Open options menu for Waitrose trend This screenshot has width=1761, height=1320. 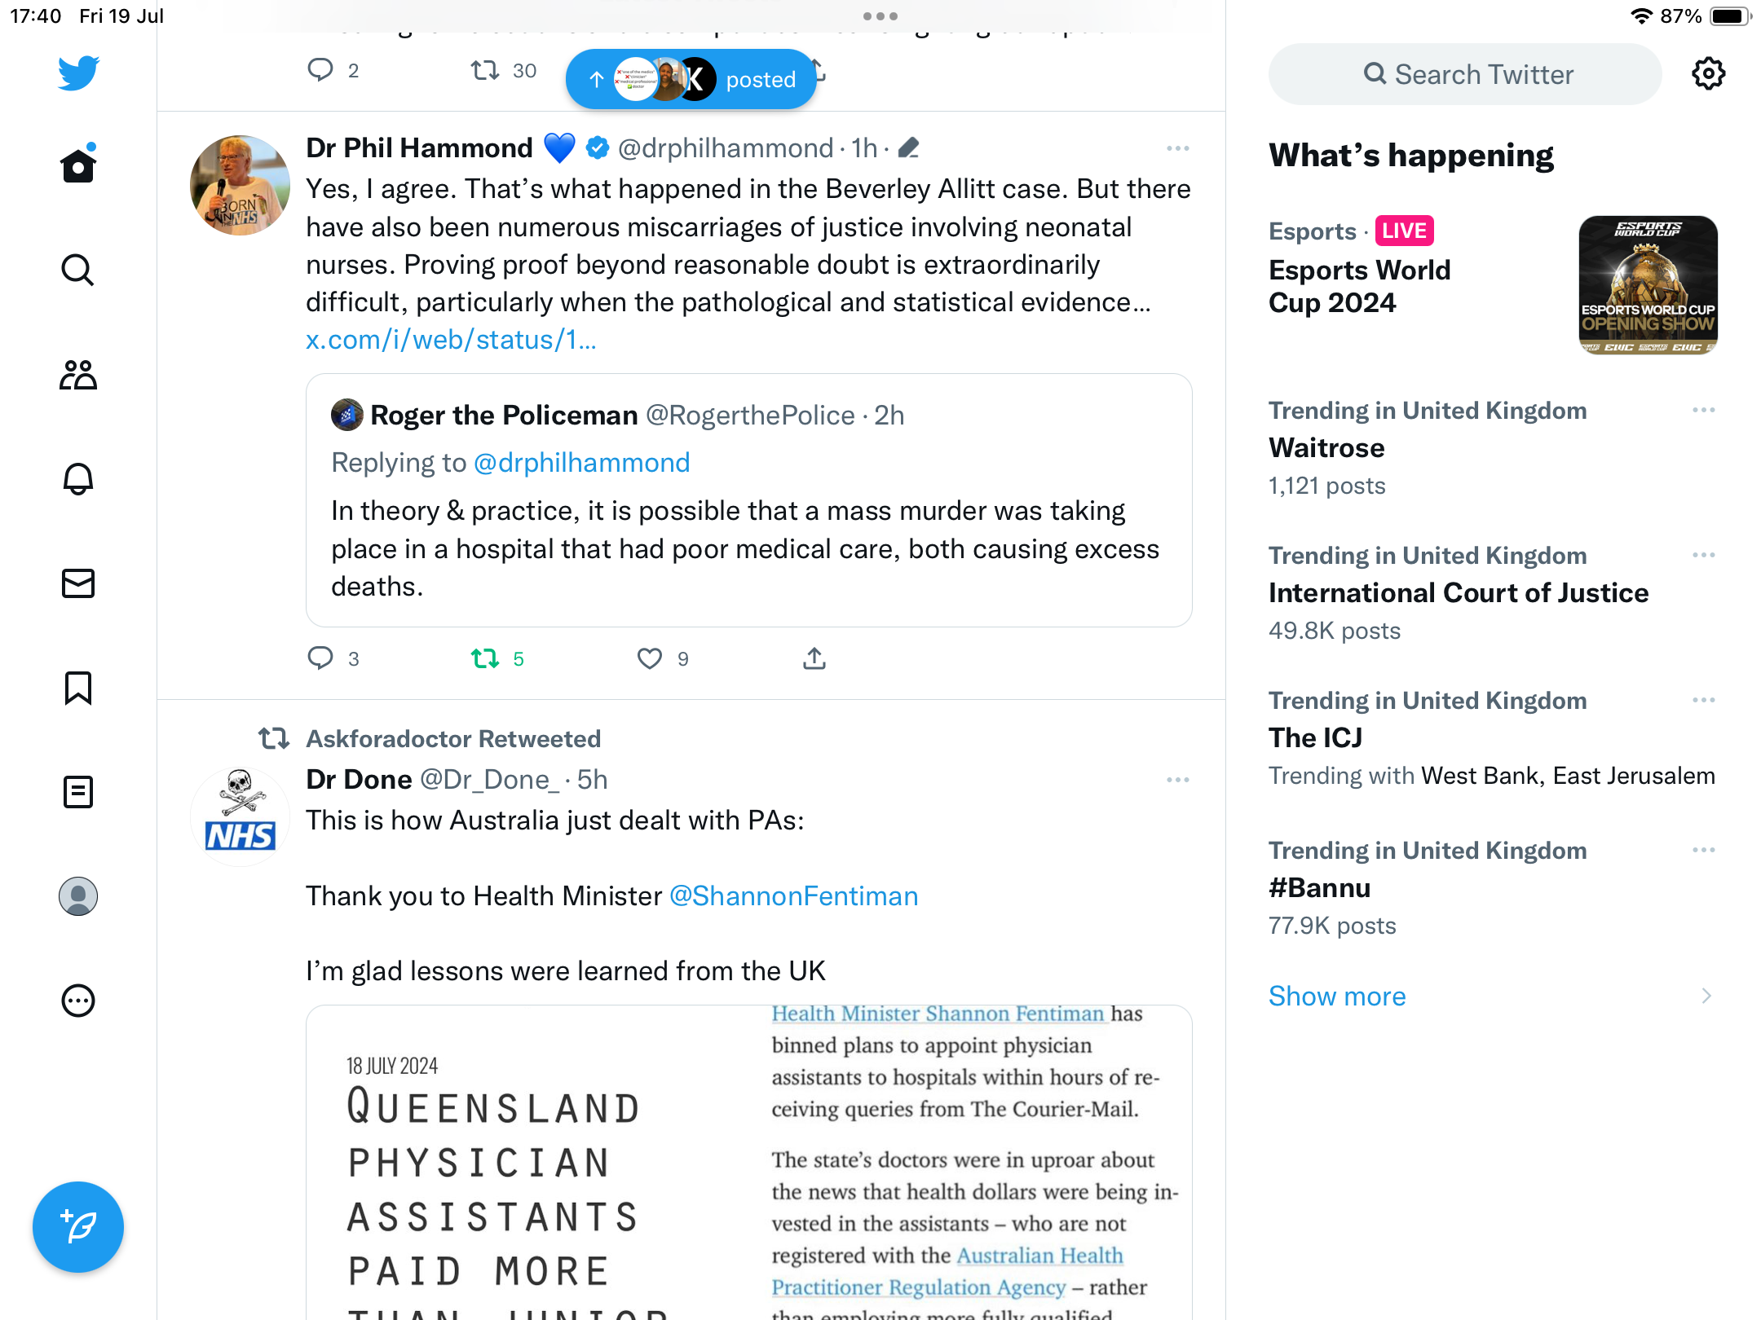pyautogui.click(x=1703, y=410)
